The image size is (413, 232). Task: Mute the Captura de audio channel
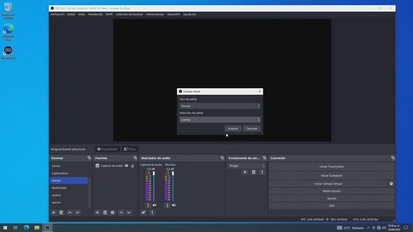click(155, 205)
